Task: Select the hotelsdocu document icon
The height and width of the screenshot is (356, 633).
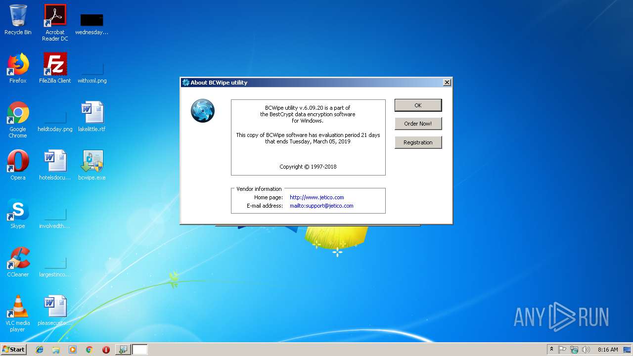Action: (55, 165)
